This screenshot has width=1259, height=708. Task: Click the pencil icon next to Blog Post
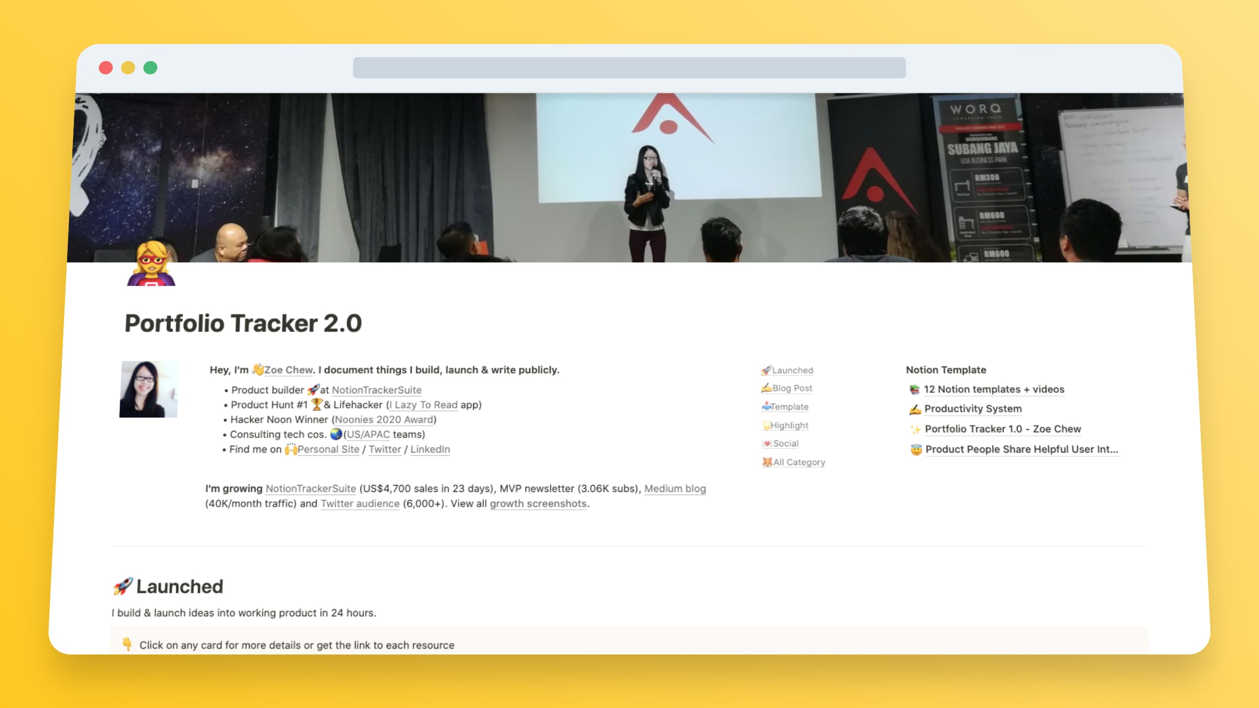tap(766, 388)
